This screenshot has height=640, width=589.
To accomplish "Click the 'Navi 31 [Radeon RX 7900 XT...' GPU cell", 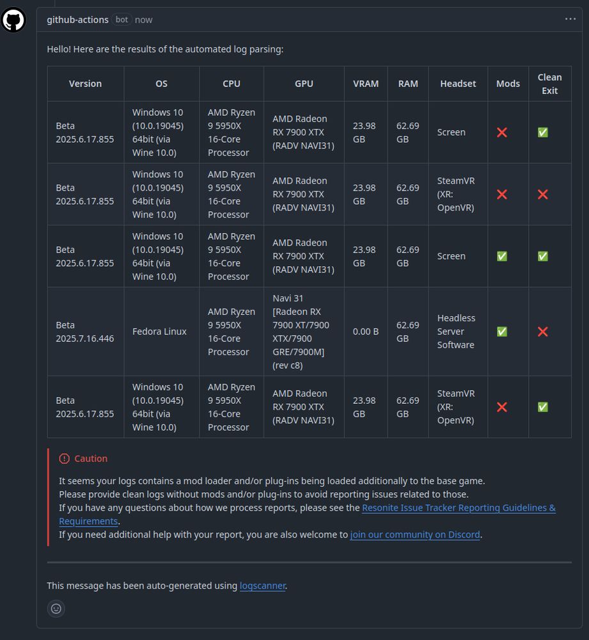I will [304, 332].
